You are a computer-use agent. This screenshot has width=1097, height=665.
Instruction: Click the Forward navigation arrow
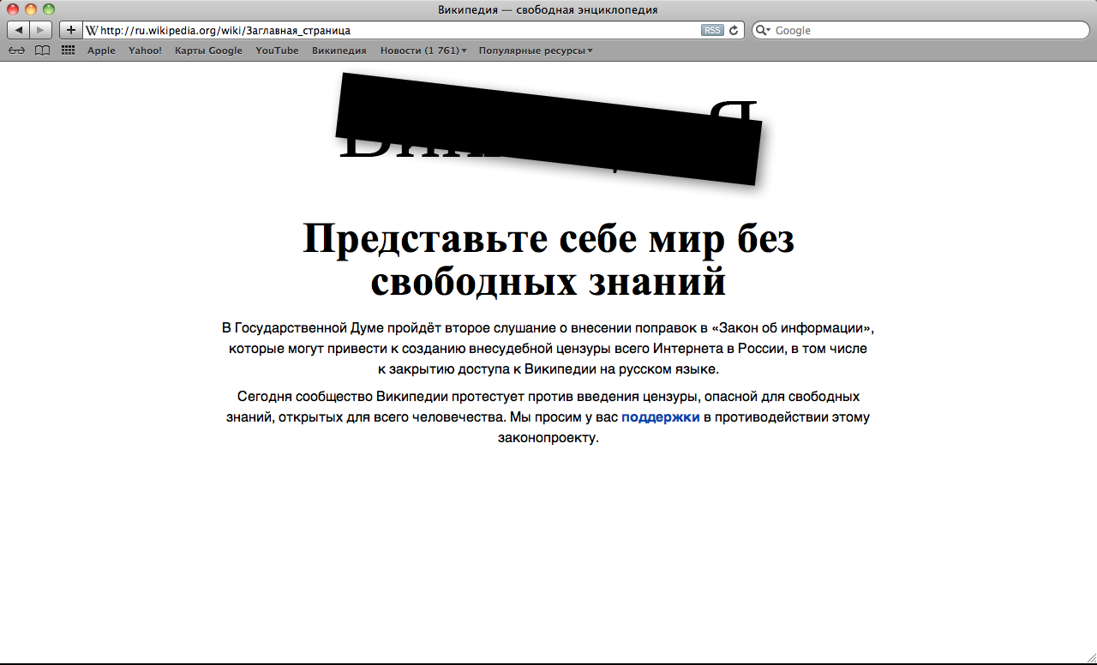tap(40, 30)
